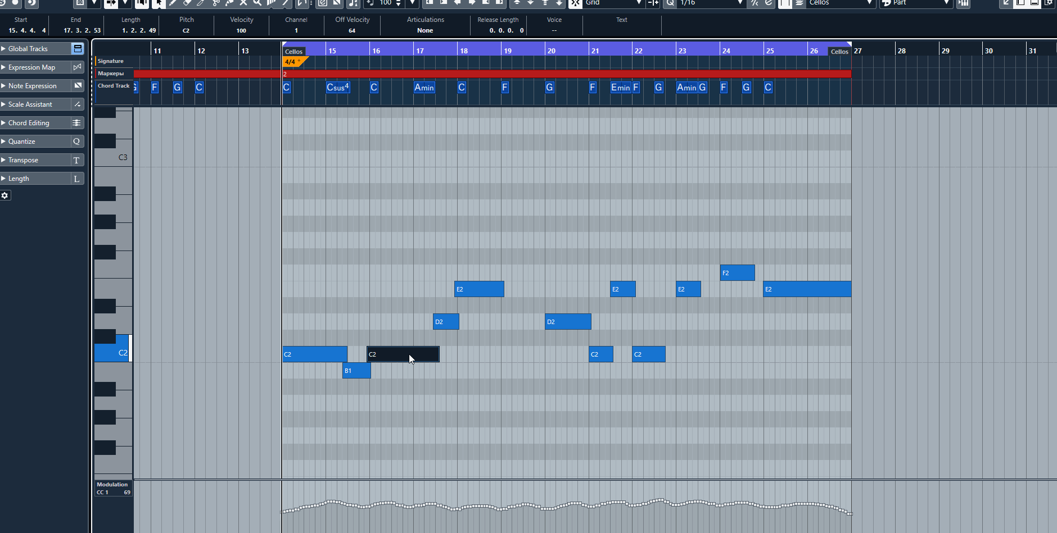Open the 1/16 quantize preset dropdown
This screenshot has width=1057, height=533.
711,3
